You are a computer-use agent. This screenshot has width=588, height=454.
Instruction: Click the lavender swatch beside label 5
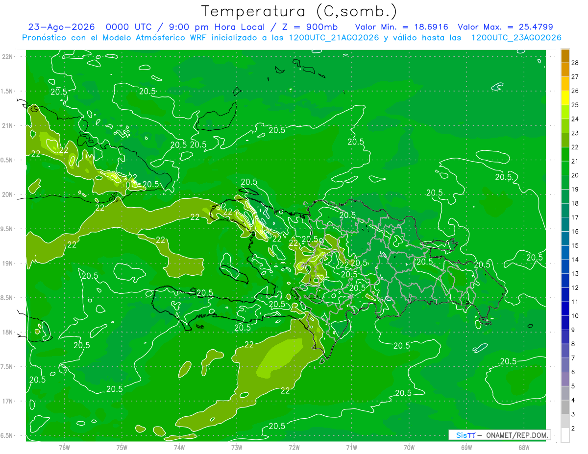tap(565, 379)
